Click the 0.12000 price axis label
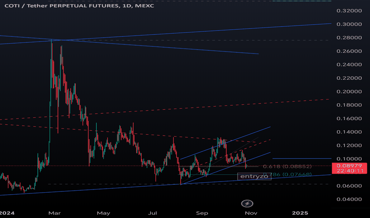370x218 pixels. pyautogui.click(x=349, y=145)
